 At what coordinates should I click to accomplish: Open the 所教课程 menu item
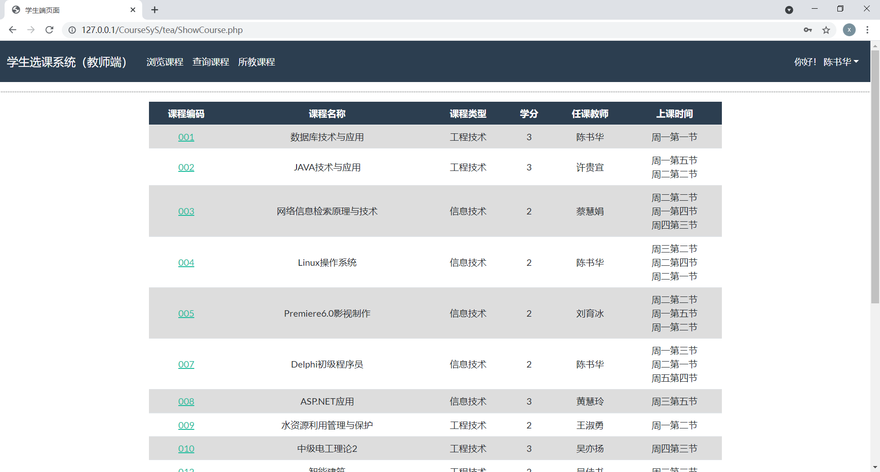pos(257,62)
